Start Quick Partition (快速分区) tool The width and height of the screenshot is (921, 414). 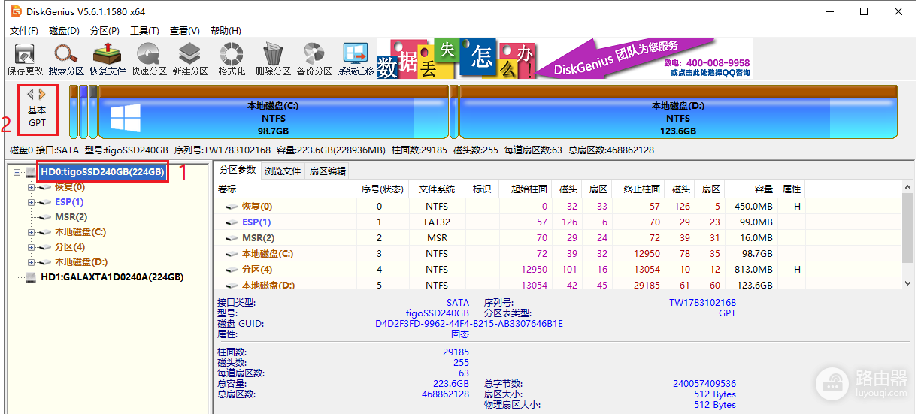click(x=149, y=59)
